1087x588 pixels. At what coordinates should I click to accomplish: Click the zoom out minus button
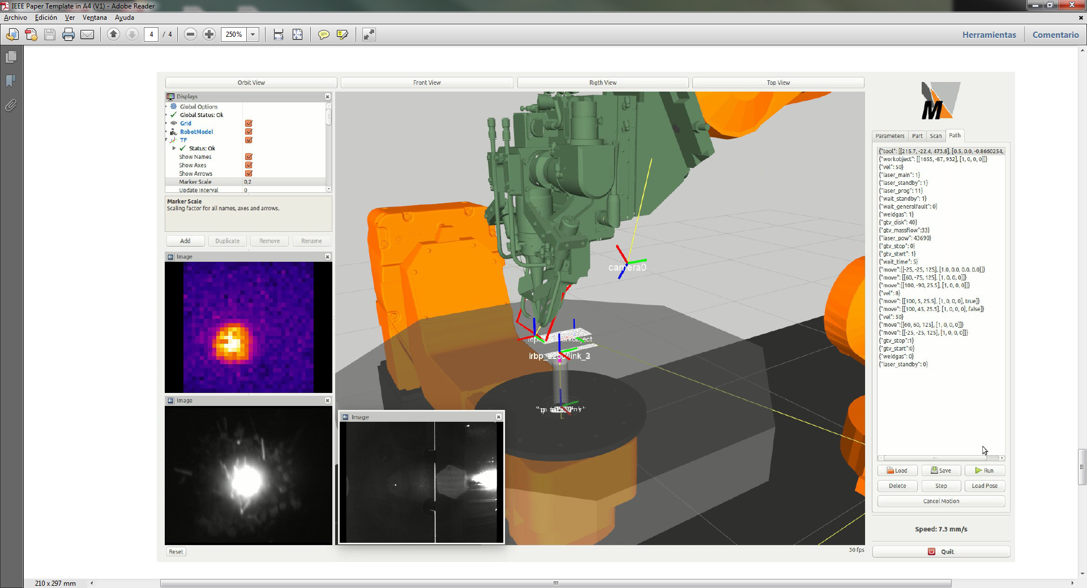click(x=191, y=34)
